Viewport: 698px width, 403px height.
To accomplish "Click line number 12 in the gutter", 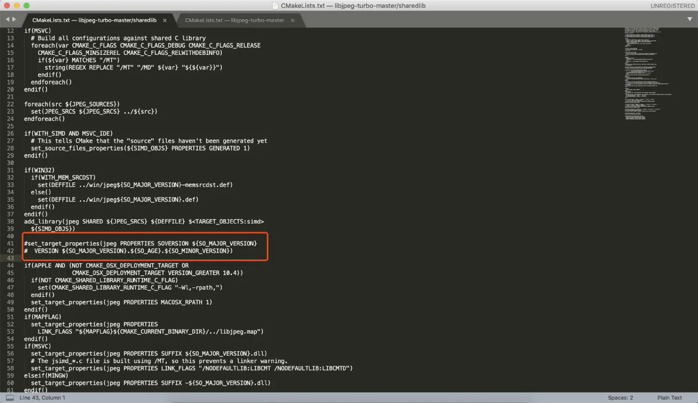I will [x=10, y=31].
